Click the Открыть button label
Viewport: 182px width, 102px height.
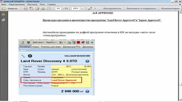tap(13, 8)
